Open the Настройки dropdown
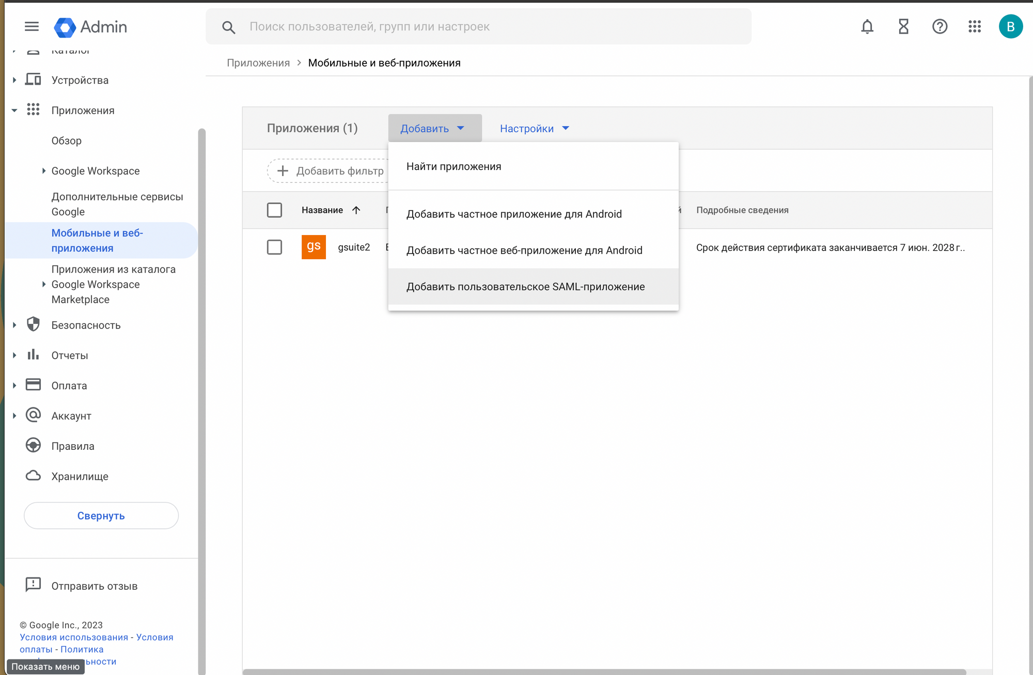The image size is (1033, 675). click(x=534, y=129)
